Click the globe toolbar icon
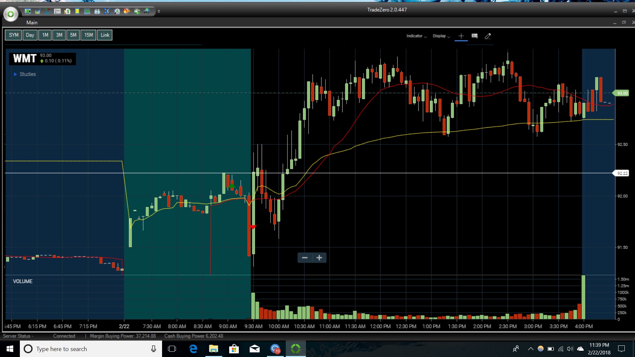Viewport: 635px width, 357px height. coord(147,12)
